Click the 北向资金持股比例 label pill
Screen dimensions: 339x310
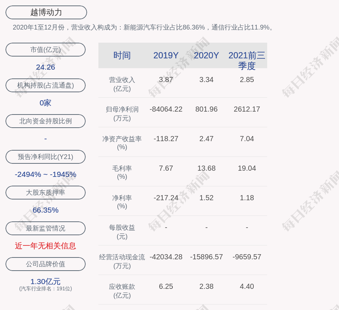coord(46,121)
